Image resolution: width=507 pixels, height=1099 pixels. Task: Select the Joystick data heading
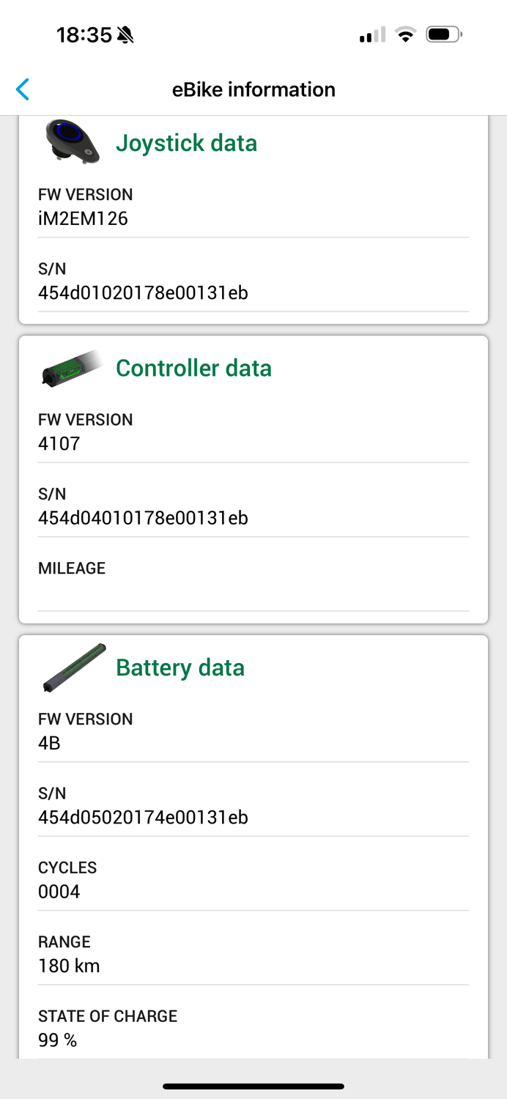tap(186, 142)
